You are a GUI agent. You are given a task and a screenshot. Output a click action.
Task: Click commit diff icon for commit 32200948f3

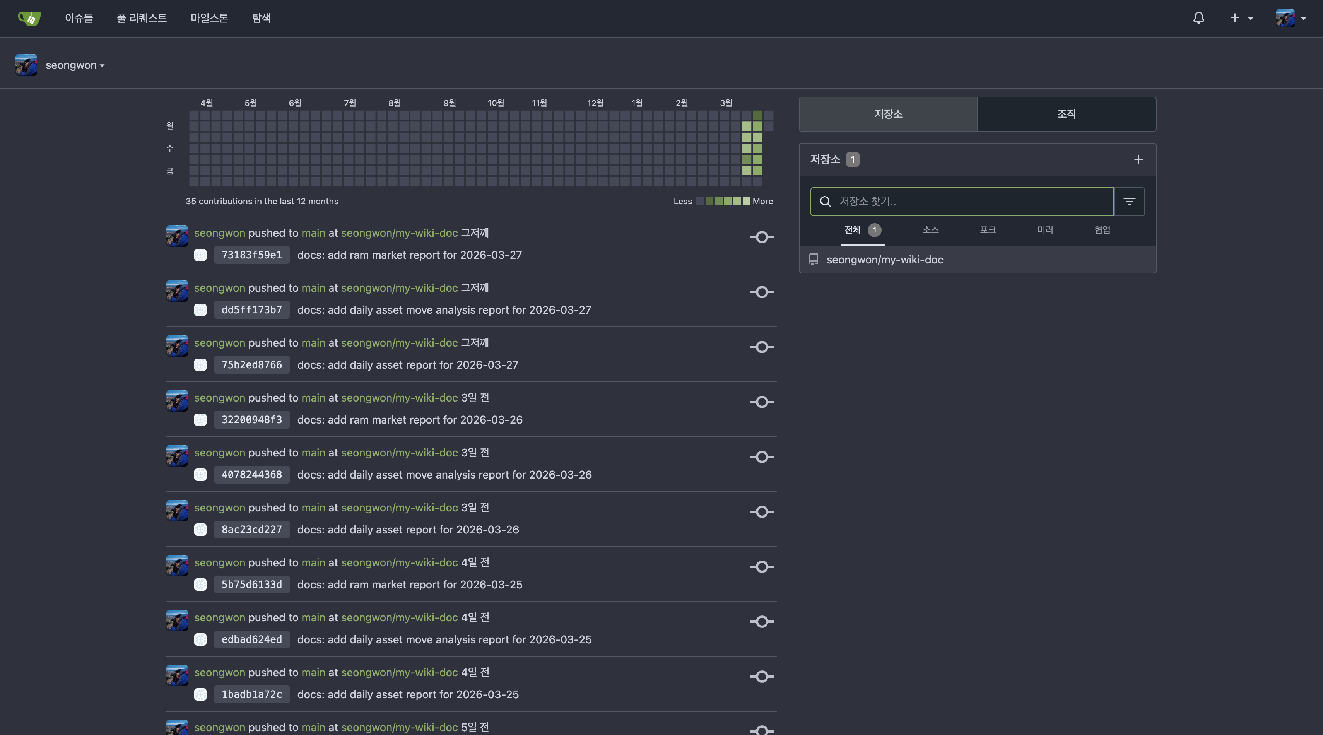(762, 402)
